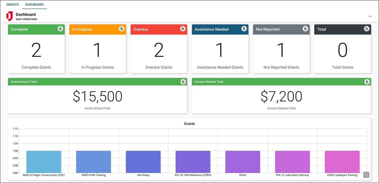
Task: Open the report icon on the Complete card
Action: (60, 29)
